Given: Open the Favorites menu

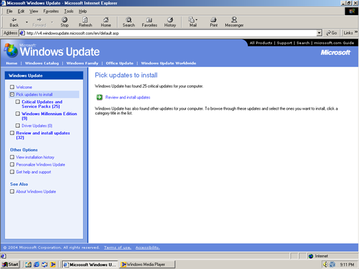Looking at the screenshot, I should click(x=51, y=11).
